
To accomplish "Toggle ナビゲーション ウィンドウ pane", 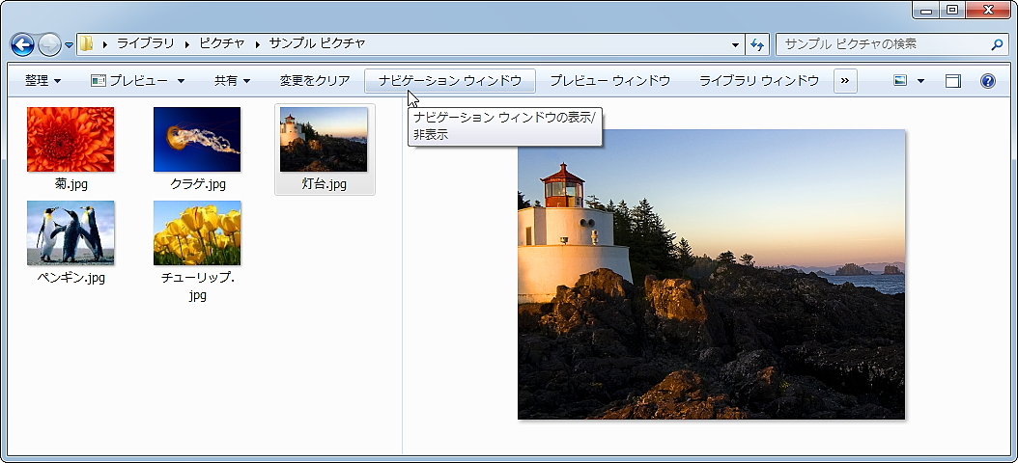I will [450, 81].
